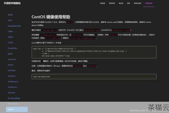The height and width of the screenshot is (113, 169).
Task: Click the mirror.centos.org inline code
Action: [53, 38]
